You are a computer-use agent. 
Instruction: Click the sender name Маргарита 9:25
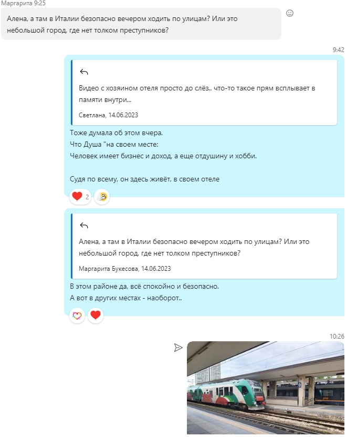pos(24,3)
